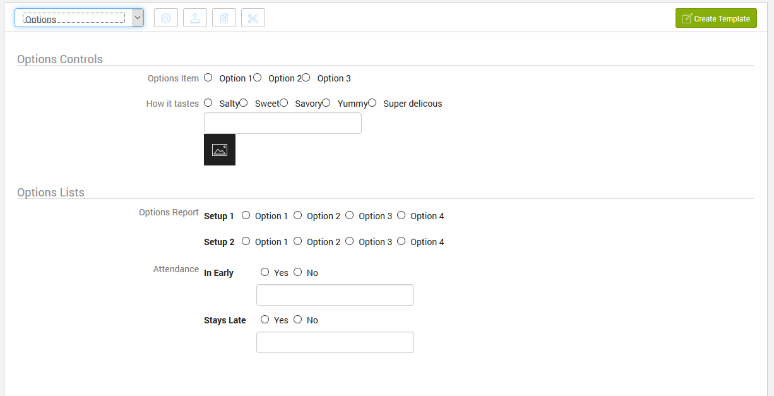Choose Sweet for How it tastes

pos(244,103)
